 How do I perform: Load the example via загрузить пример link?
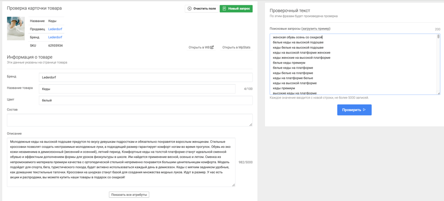coord(316,29)
